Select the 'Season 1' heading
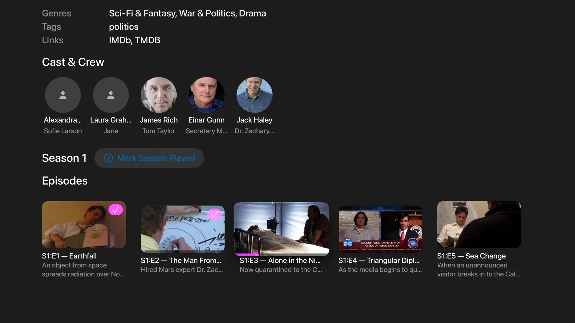 [x=64, y=158]
